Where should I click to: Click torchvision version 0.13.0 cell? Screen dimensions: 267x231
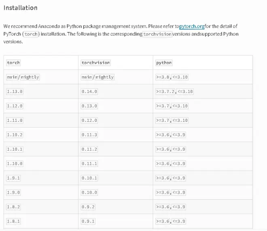click(89, 106)
